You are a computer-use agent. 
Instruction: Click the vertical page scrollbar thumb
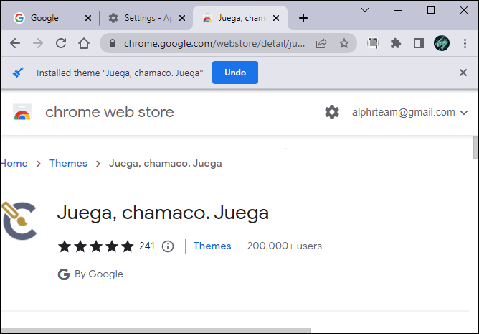point(475,147)
